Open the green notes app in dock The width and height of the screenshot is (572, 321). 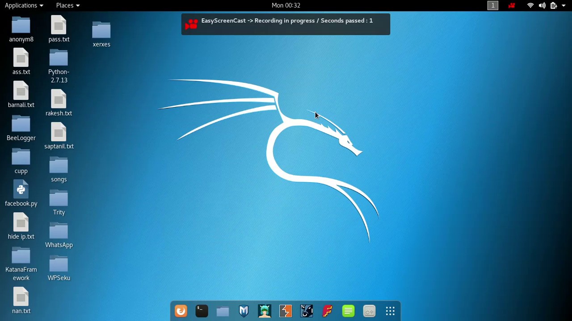pyautogui.click(x=349, y=311)
